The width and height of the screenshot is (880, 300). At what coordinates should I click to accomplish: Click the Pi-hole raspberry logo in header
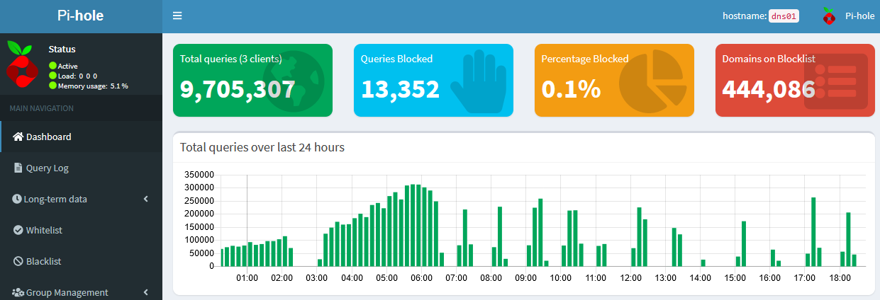829,16
